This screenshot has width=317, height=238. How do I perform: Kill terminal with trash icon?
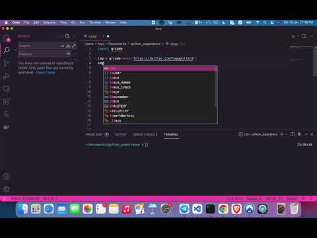point(299,134)
